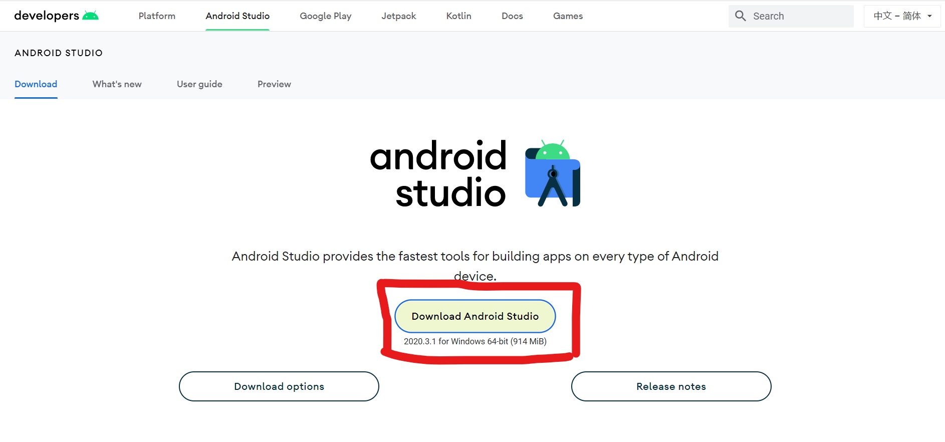
Task: Switch to the Preview tab
Action: pos(274,84)
